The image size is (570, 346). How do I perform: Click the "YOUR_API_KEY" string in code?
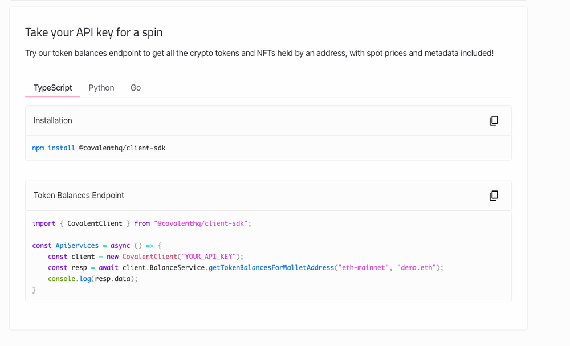coord(209,257)
